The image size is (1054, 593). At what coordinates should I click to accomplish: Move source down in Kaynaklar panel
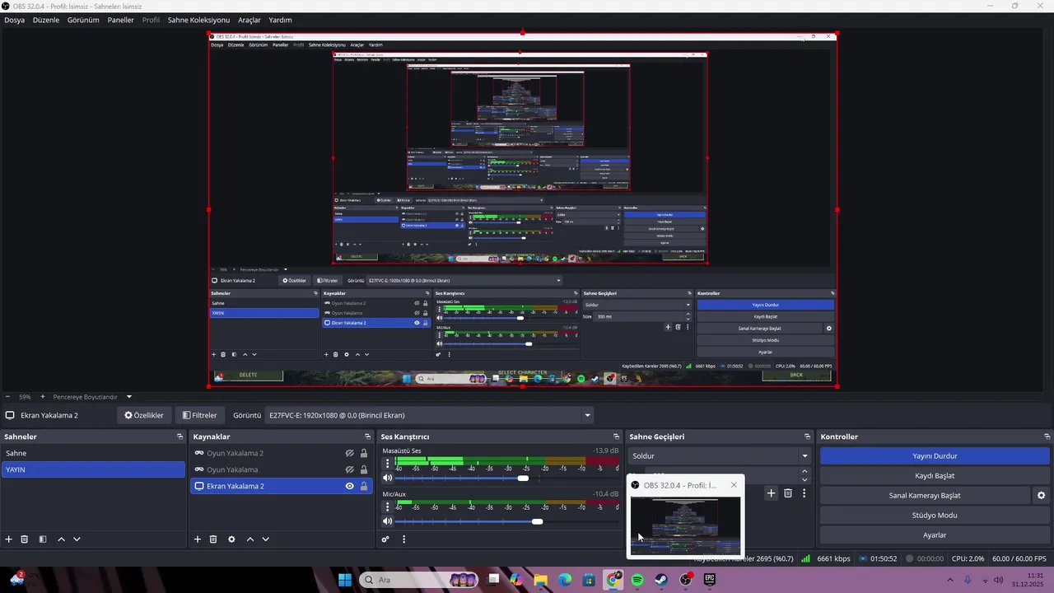tap(265, 539)
